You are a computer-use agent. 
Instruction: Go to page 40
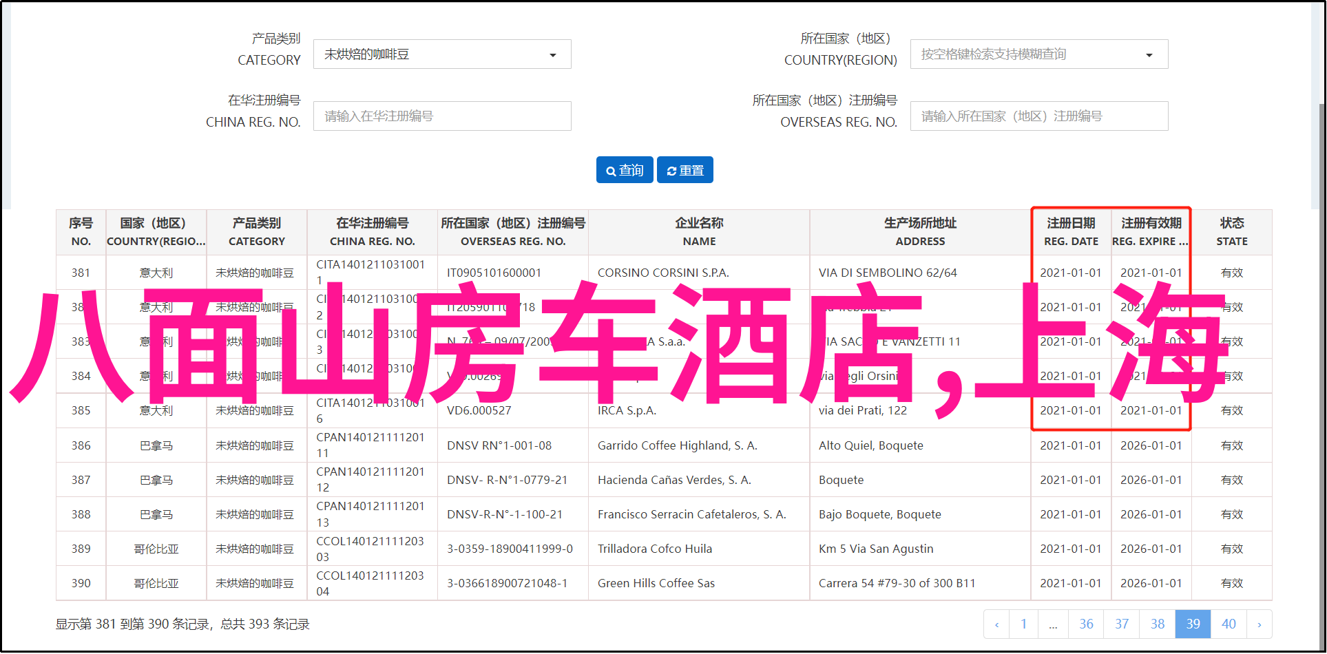tap(1229, 624)
